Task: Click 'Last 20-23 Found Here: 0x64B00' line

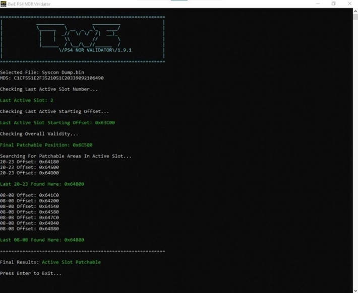Action: 42,184
